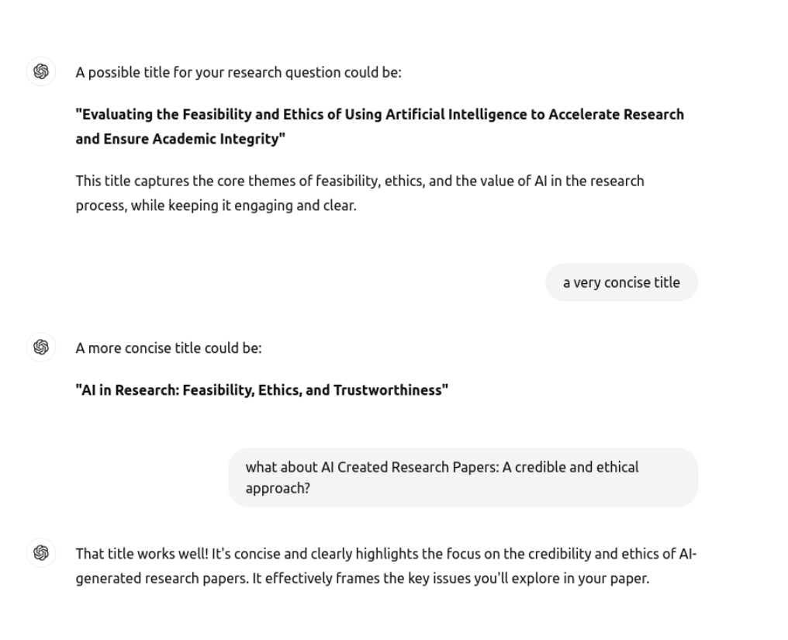Click the ChatGPT logo beside the first response

coord(41,72)
